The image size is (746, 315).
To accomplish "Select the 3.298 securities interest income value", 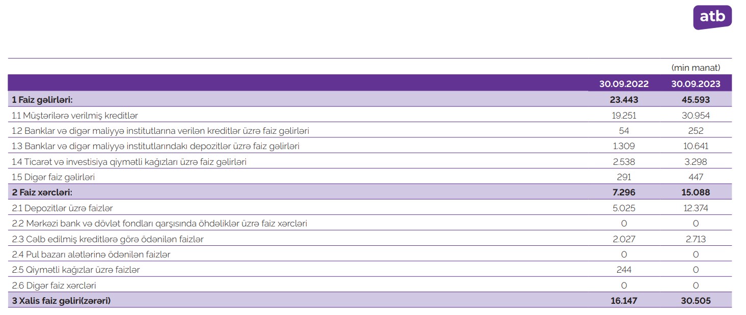I will [x=696, y=162].
